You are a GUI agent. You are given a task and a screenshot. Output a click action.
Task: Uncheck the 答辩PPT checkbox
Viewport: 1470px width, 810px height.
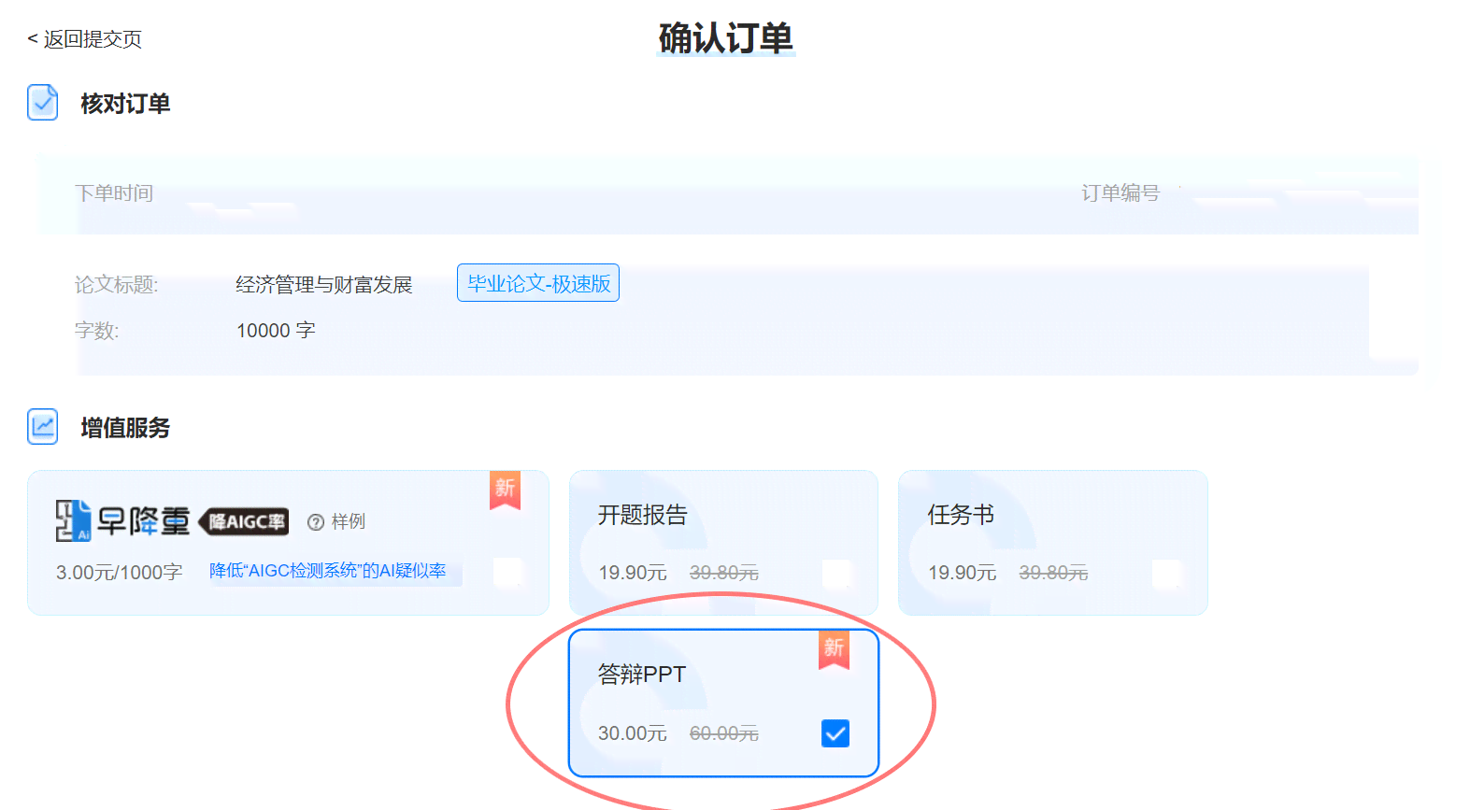(x=835, y=733)
